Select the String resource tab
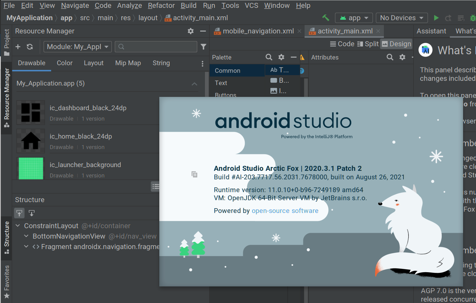The width and height of the screenshot is (476, 303). click(x=161, y=63)
